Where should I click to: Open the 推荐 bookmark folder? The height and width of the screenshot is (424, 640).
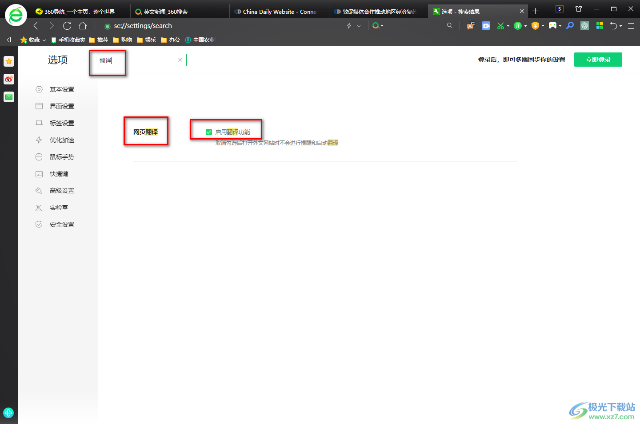click(99, 40)
